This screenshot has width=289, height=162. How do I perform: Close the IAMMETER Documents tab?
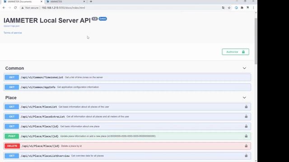pos(41,1)
